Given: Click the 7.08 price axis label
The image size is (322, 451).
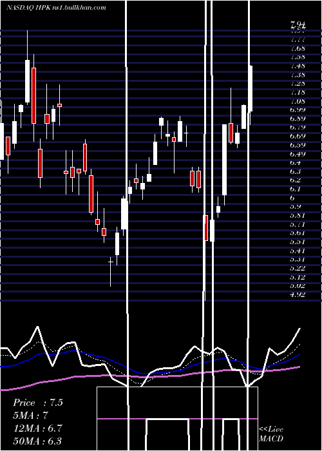Looking at the screenshot, I should click(x=298, y=101).
